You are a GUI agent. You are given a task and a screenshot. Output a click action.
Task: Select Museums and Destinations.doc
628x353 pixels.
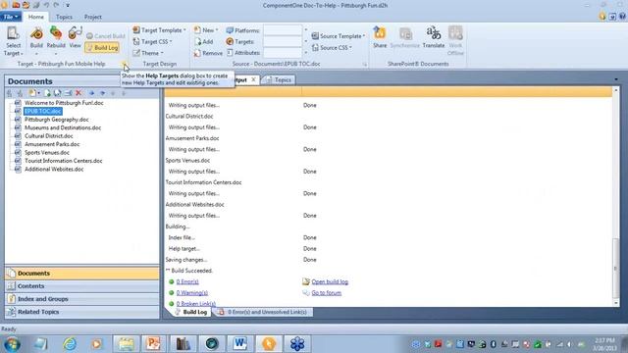tap(63, 127)
